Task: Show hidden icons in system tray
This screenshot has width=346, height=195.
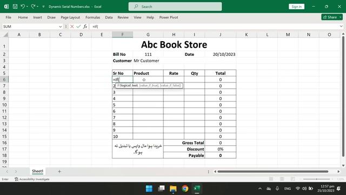Action: click(260, 188)
